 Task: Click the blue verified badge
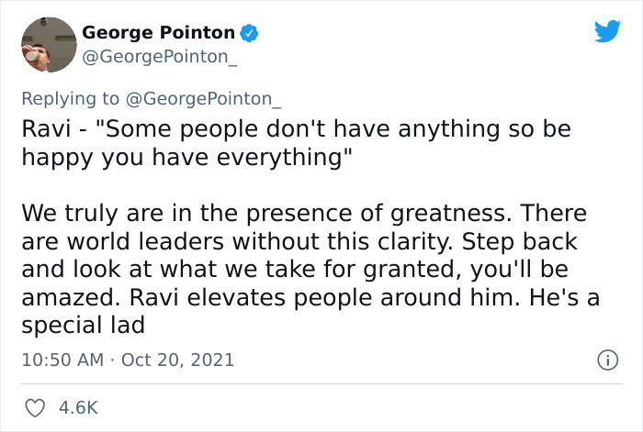pos(248,33)
